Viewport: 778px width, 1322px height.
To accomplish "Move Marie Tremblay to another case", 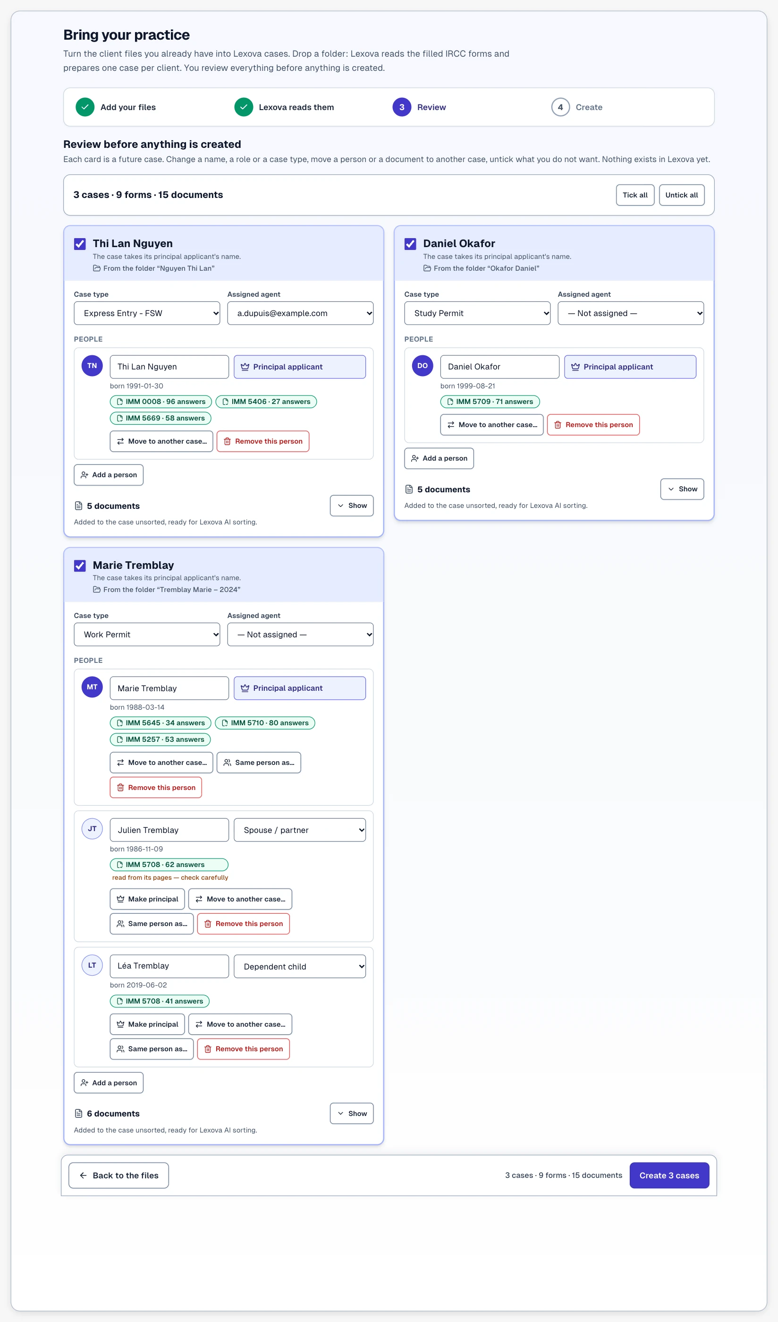I will coord(161,762).
